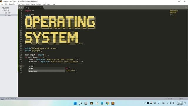Go to next tab arrow
This screenshot has width=188, height=106.
pos(21,7)
